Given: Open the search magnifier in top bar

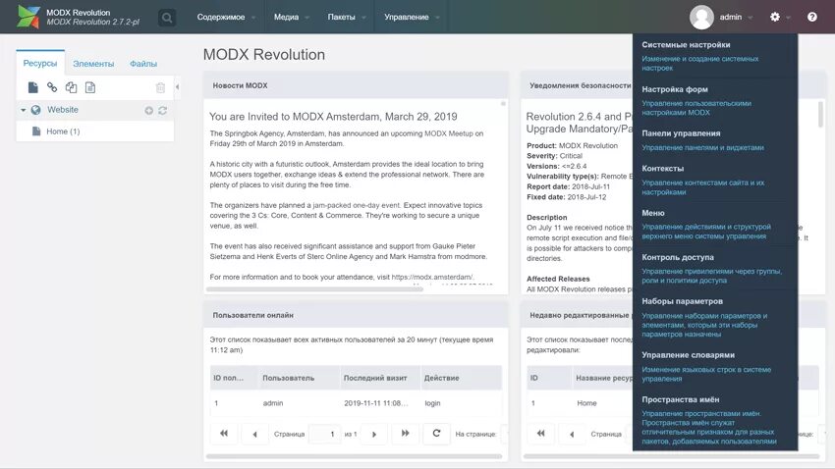Looking at the screenshot, I should pos(167,18).
